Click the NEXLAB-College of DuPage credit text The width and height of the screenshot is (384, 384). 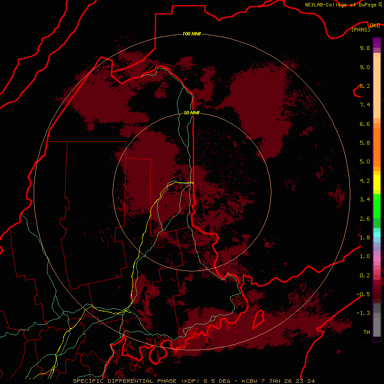coord(340,5)
